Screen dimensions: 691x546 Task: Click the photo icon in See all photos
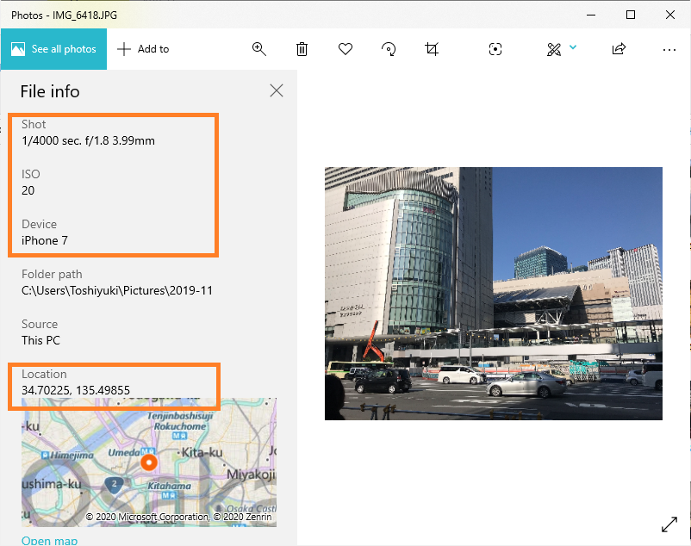pos(18,49)
